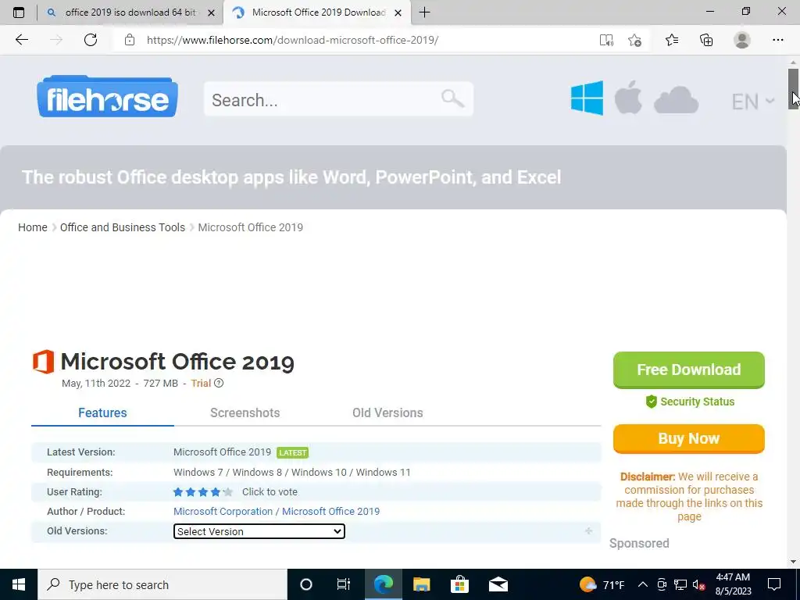Close the office 2019 iso download tab
The width and height of the screenshot is (800, 600).
coord(211,12)
